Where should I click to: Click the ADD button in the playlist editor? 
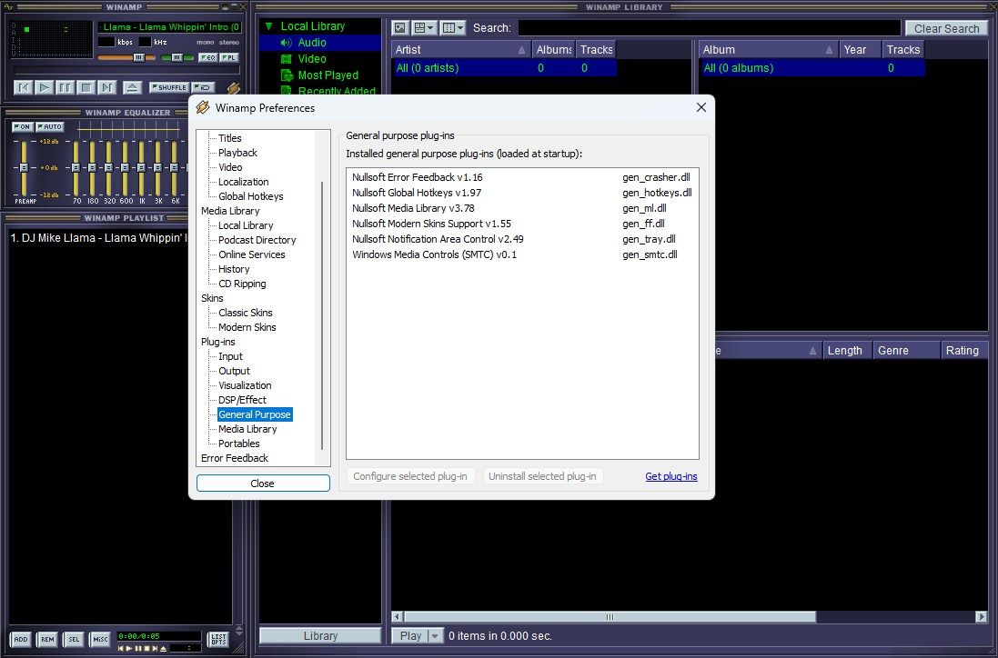click(x=21, y=639)
